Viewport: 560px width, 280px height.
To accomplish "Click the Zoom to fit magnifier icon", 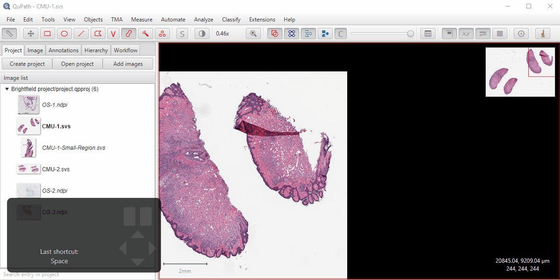I will (253, 34).
